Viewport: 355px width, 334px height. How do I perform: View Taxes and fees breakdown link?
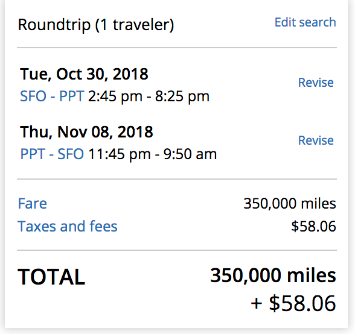68,226
